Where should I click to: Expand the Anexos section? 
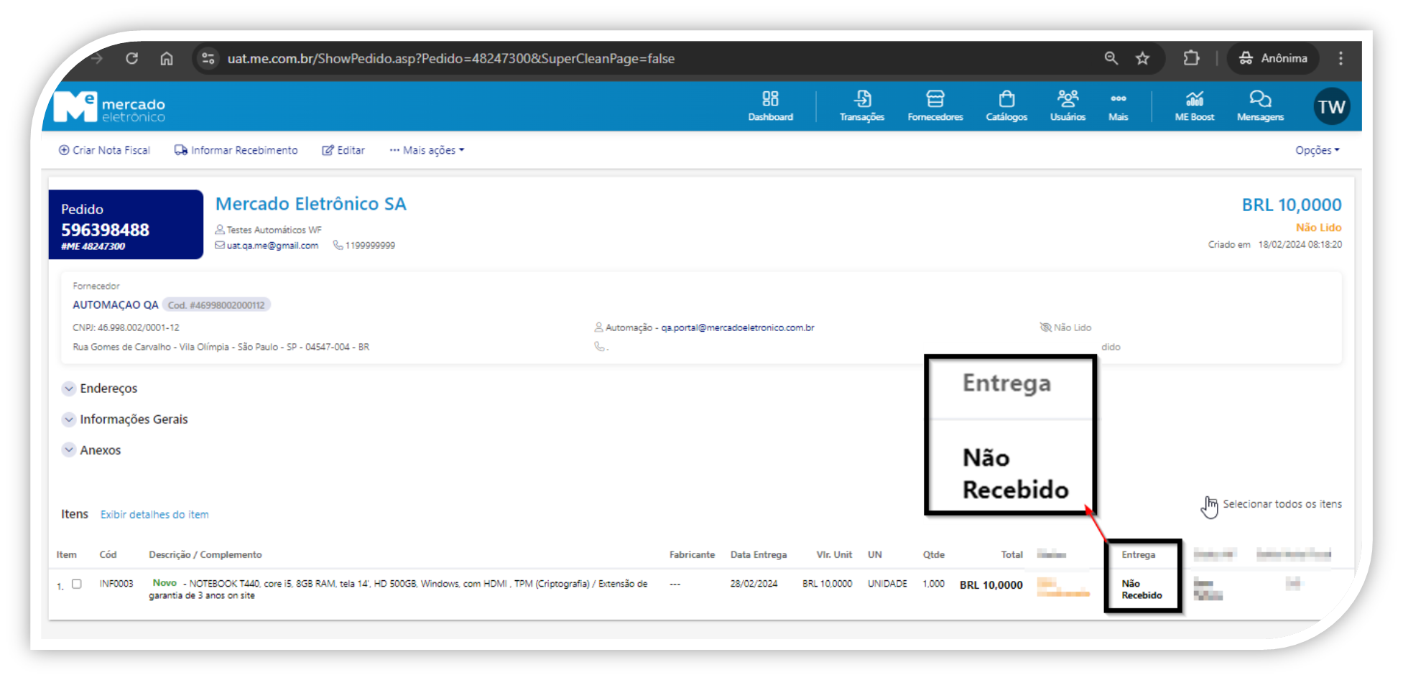pos(92,450)
